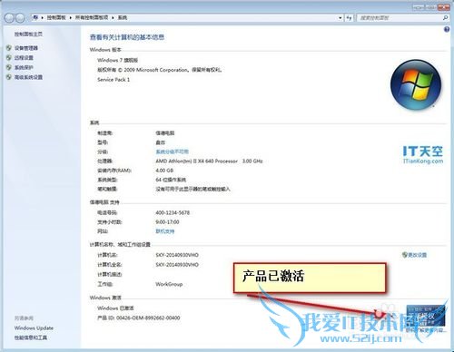Click the support hours 9:00-17:00
This screenshot has height=352, width=454.
coord(167,221)
